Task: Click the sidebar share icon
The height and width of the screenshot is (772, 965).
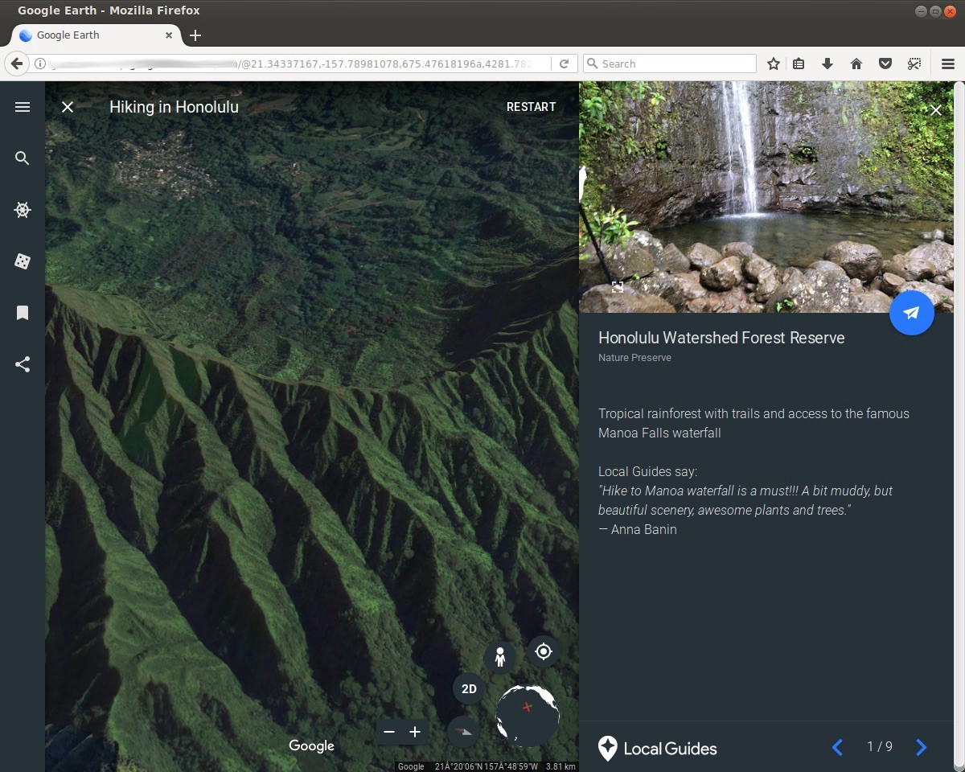Action: pos(23,364)
